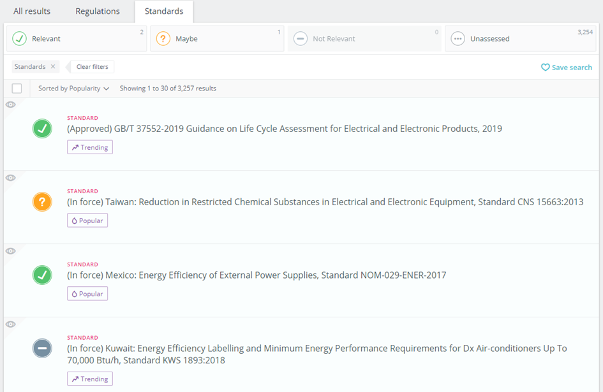Click the Not Relevant minus icon on the Kuwait standard
The width and height of the screenshot is (603, 392).
pyautogui.click(x=42, y=348)
